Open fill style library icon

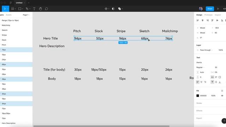[x=222, y=91]
